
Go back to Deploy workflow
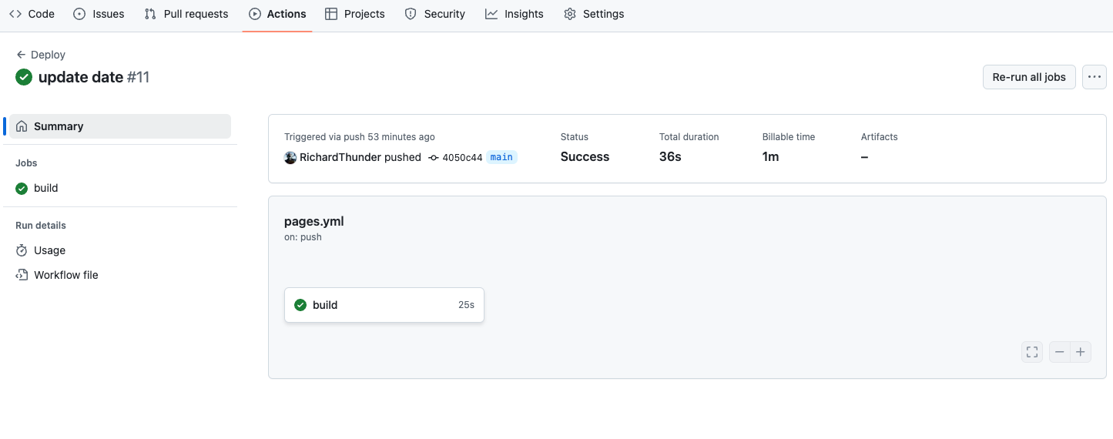41,55
